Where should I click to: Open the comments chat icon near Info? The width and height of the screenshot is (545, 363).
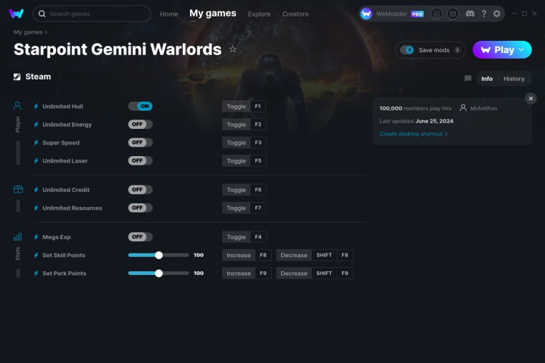coord(468,79)
